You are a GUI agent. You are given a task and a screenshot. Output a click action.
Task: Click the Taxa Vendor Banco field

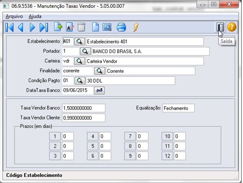pos(84,108)
